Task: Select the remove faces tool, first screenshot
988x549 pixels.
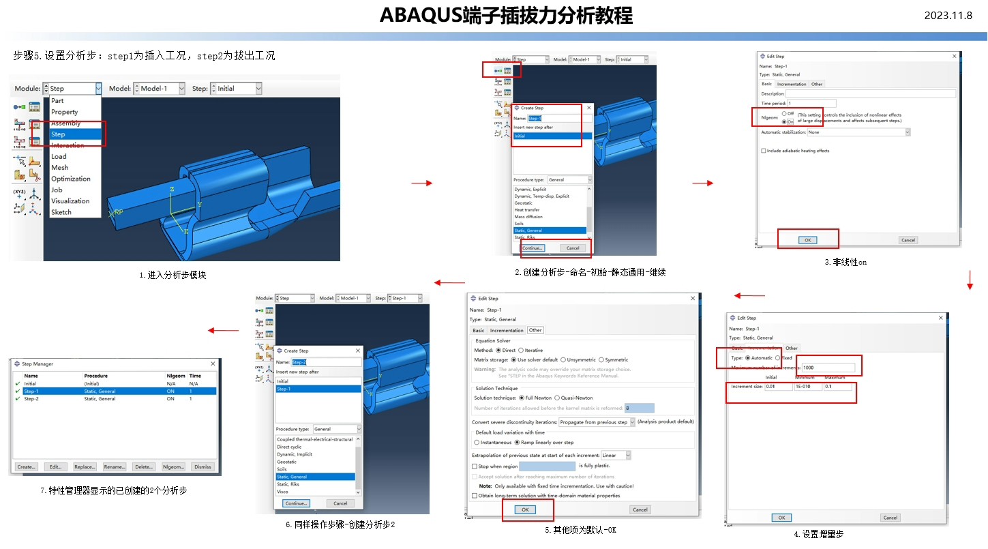Action: (35, 175)
